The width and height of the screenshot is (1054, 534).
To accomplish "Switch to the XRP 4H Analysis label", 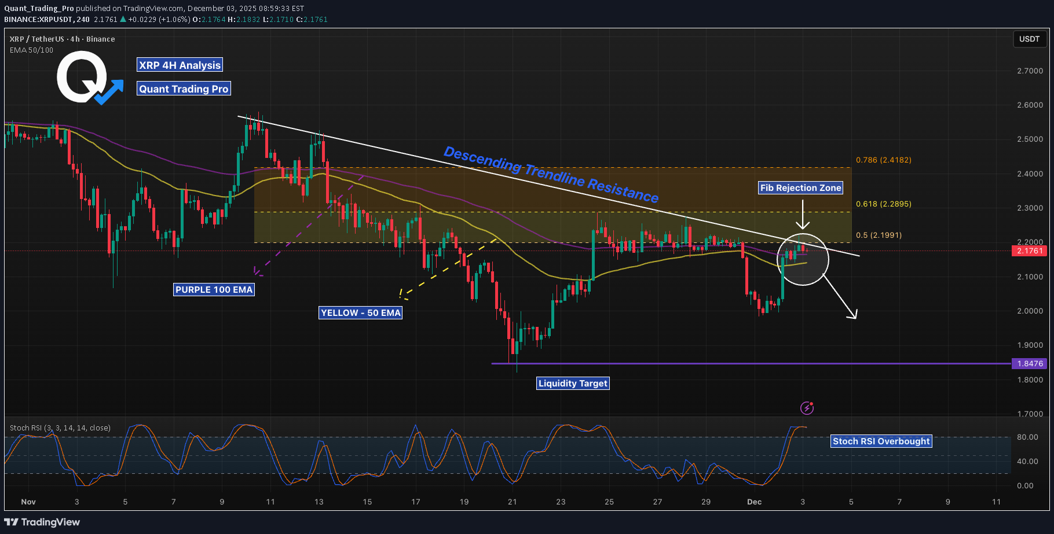I will point(179,65).
